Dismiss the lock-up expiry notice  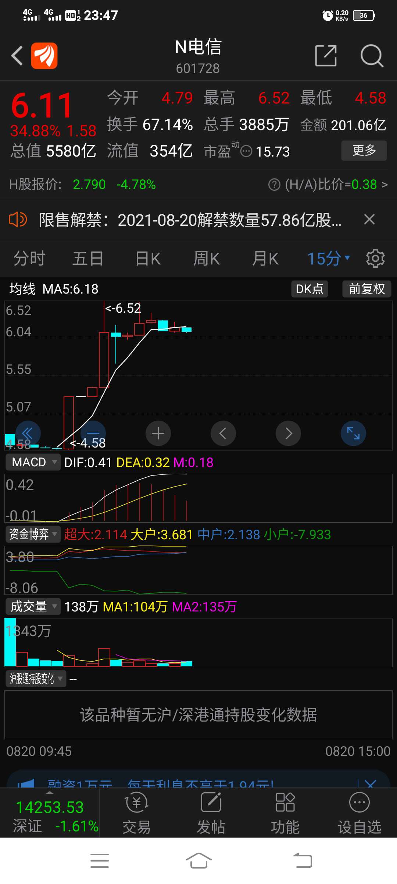click(369, 220)
